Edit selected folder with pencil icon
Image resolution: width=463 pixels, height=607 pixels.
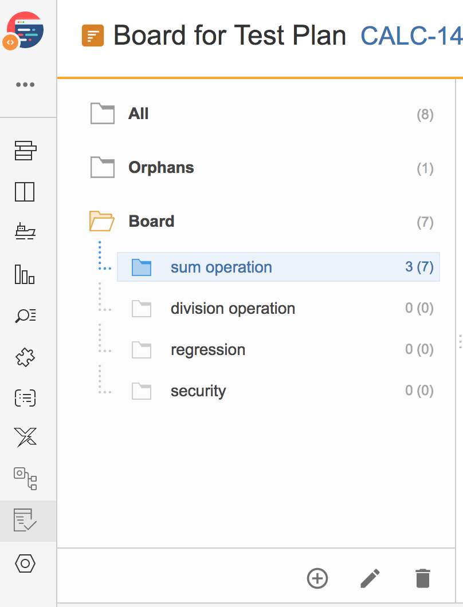click(x=370, y=578)
